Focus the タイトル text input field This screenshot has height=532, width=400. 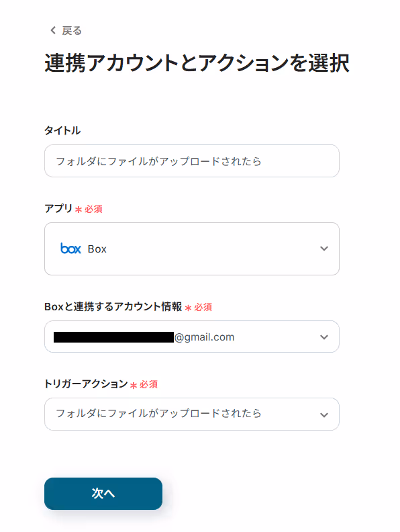point(192,161)
